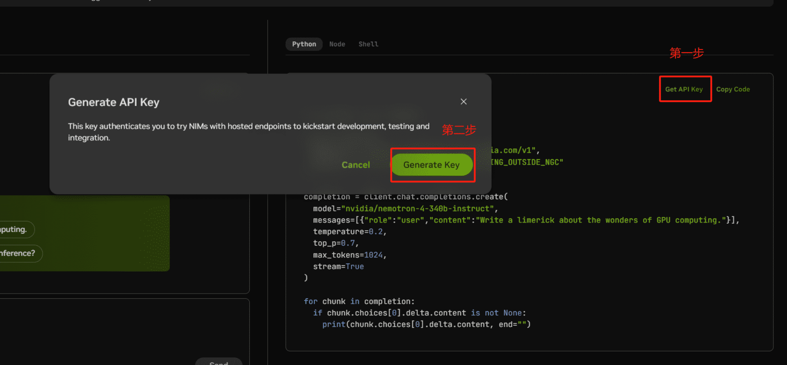787x365 pixels.
Task: Click the stream=True line
Action: [338, 266]
